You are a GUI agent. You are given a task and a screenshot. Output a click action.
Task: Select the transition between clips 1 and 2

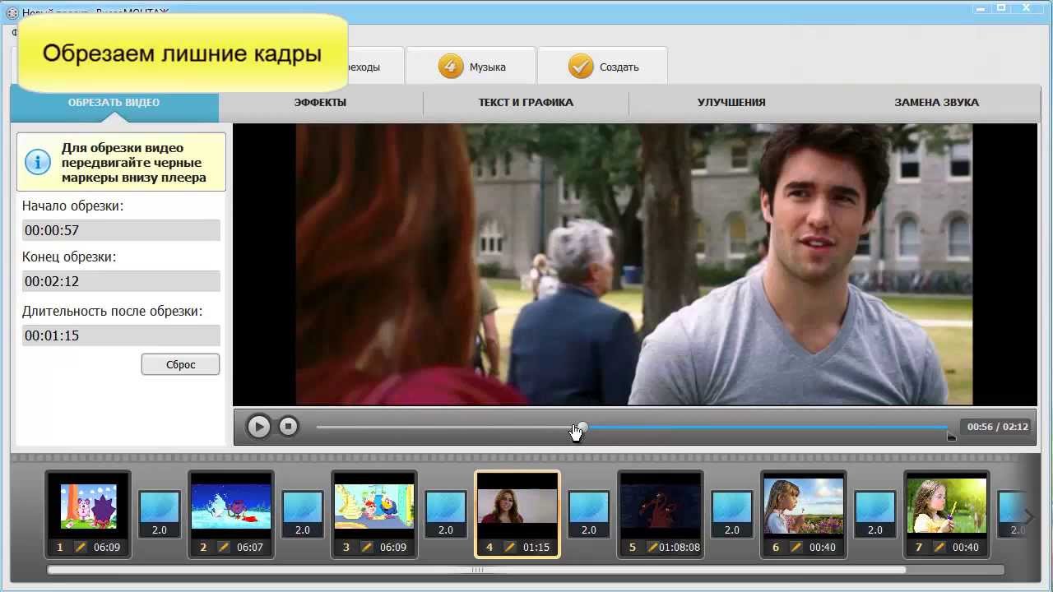click(160, 515)
